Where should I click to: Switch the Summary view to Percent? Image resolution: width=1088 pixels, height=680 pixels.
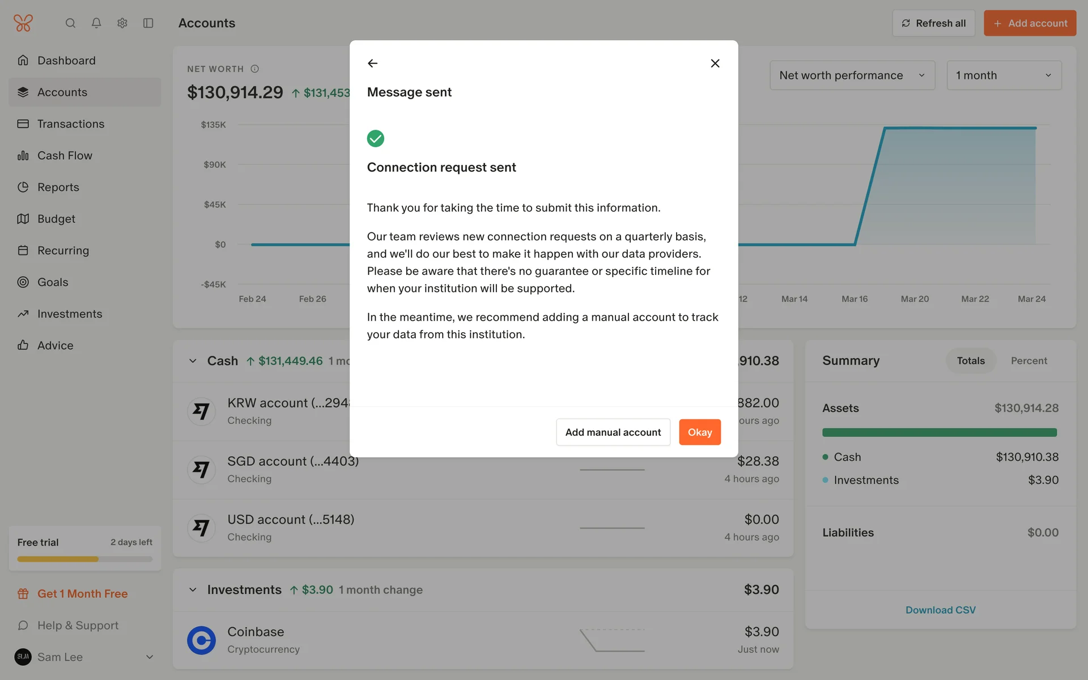[1028, 361]
